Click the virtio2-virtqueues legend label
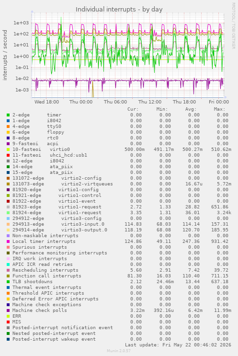This screenshot has width=238, height=356. click(x=87, y=184)
